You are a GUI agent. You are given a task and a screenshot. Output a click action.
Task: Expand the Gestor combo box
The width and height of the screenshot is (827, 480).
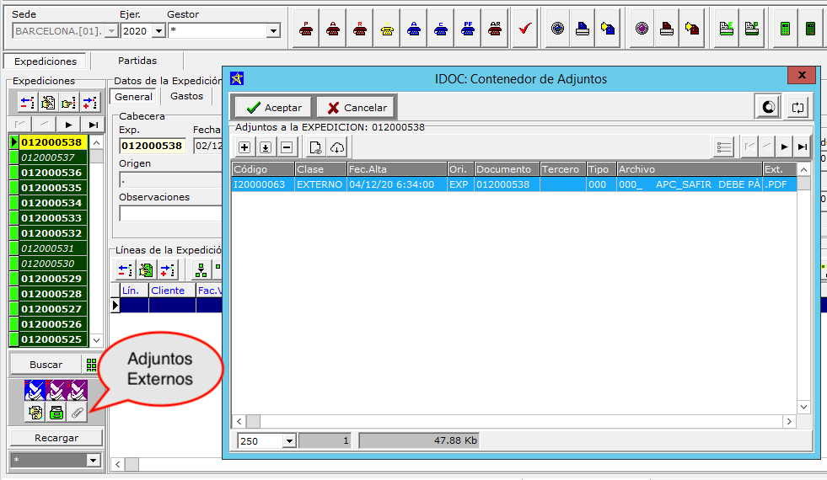pyautogui.click(x=272, y=31)
